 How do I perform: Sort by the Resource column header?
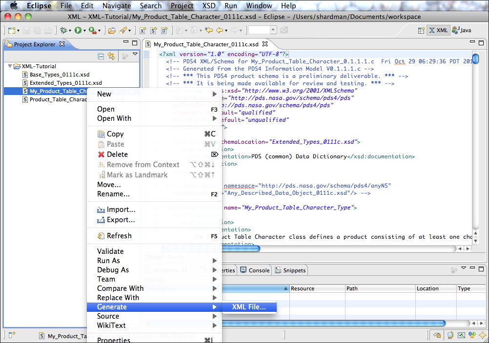pos(318,288)
